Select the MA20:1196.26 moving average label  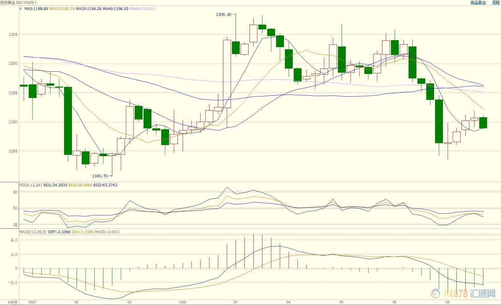click(x=89, y=9)
